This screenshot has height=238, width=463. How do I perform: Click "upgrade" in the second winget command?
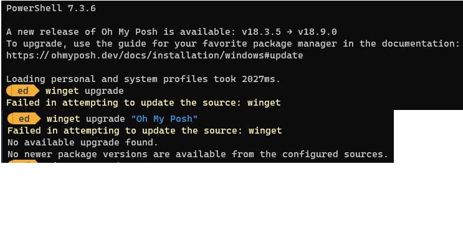pos(105,119)
